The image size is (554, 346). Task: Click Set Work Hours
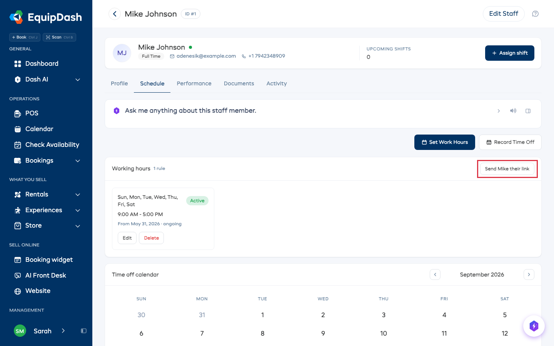(x=445, y=142)
